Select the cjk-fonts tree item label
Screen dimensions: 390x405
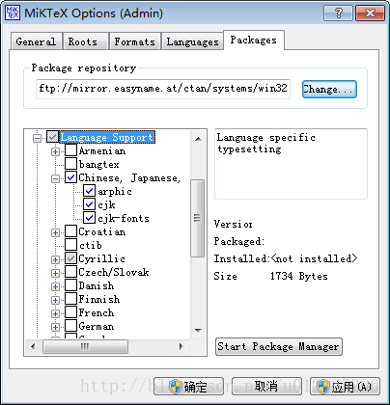coord(124,219)
